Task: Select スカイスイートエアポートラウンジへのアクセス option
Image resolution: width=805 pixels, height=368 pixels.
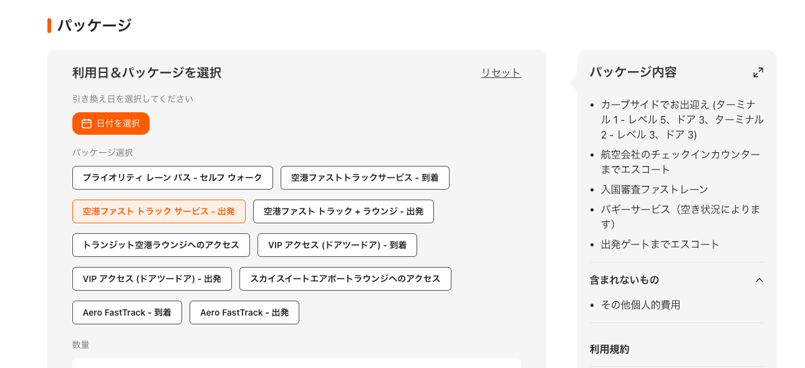Action: [x=345, y=279]
